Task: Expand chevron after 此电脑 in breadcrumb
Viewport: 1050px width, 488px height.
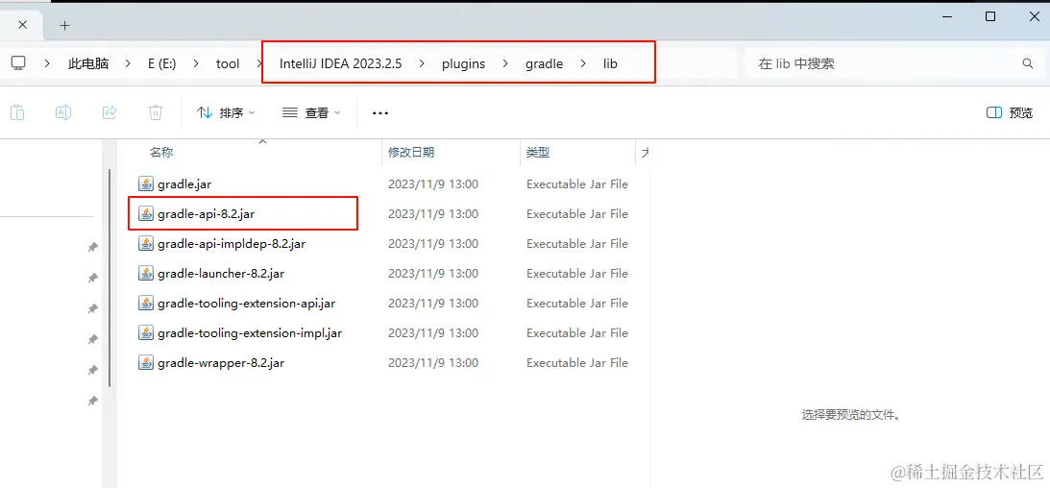Action: pos(126,63)
